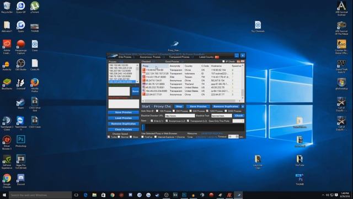Open the uTorrent desktop shortcut

point(35,7)
